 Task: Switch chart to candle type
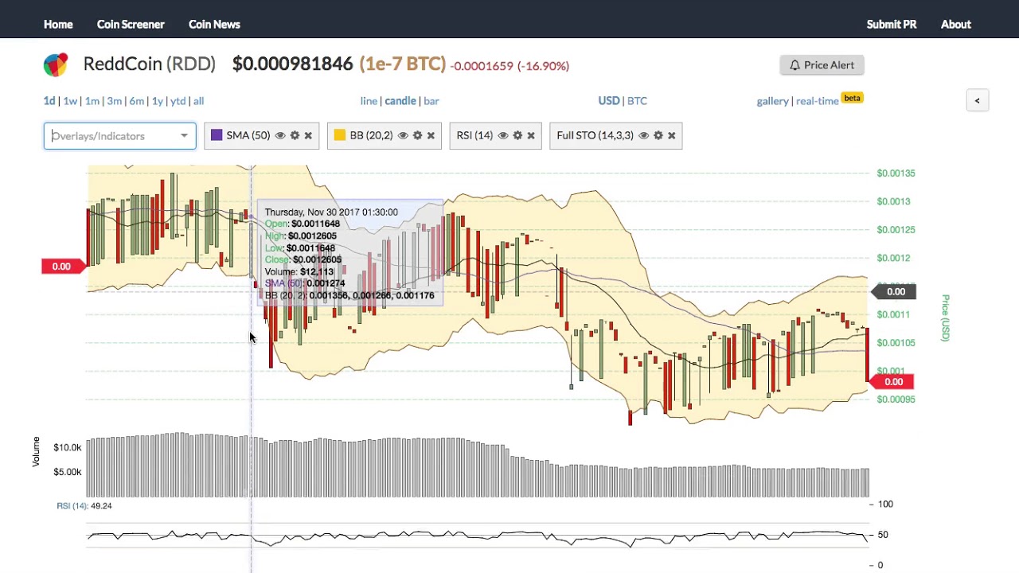click(400, 101)
